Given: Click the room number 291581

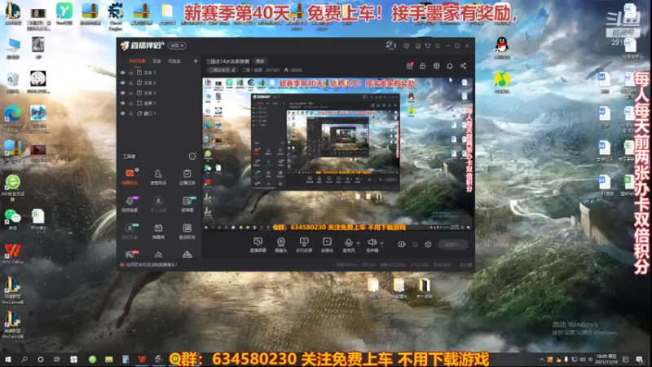Looking at the screenshot, I should 272,70.
